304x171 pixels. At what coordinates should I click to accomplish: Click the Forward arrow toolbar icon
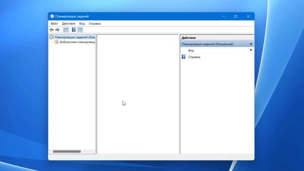[x=57, y=29]
